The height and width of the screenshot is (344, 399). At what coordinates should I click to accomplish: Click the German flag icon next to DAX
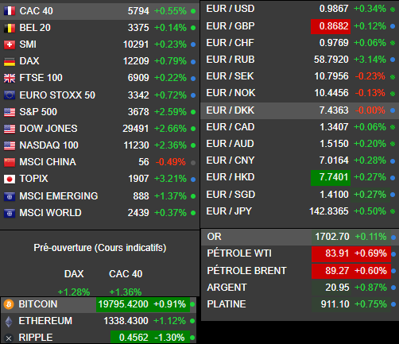[x=10, y=61]
